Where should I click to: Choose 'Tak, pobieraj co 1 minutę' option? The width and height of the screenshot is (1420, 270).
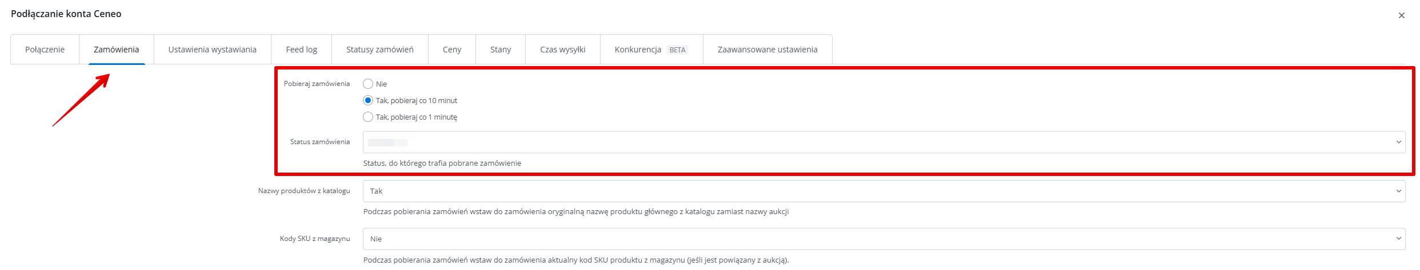(x=368, y=117)
